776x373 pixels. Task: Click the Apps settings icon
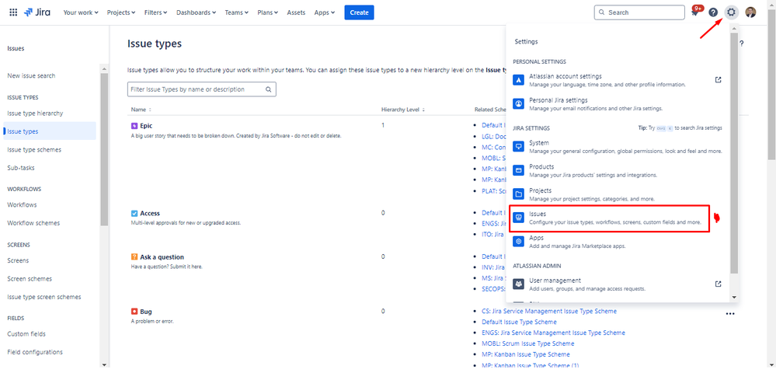coord(518,241)
